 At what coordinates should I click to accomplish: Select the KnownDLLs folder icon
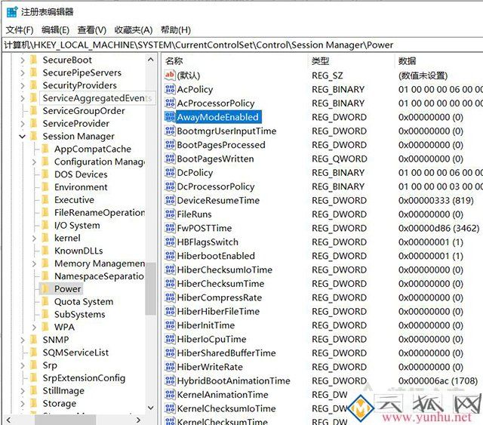pos(45,251)
